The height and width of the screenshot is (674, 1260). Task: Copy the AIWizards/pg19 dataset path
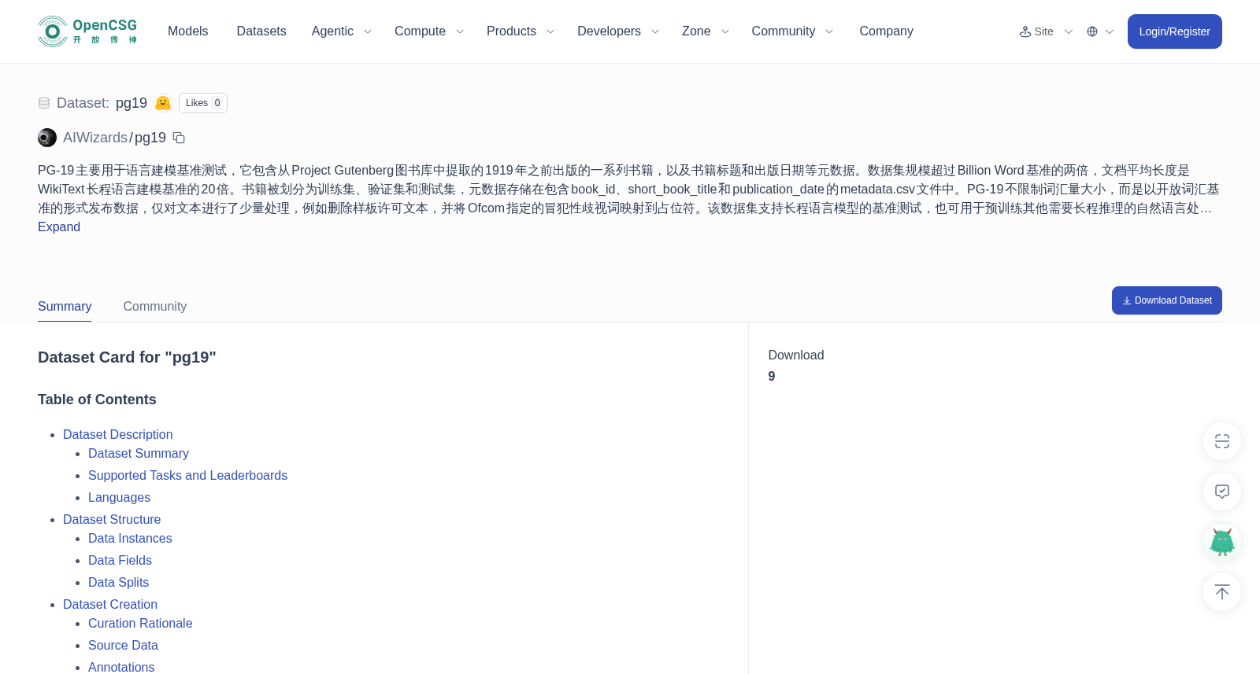179,138
